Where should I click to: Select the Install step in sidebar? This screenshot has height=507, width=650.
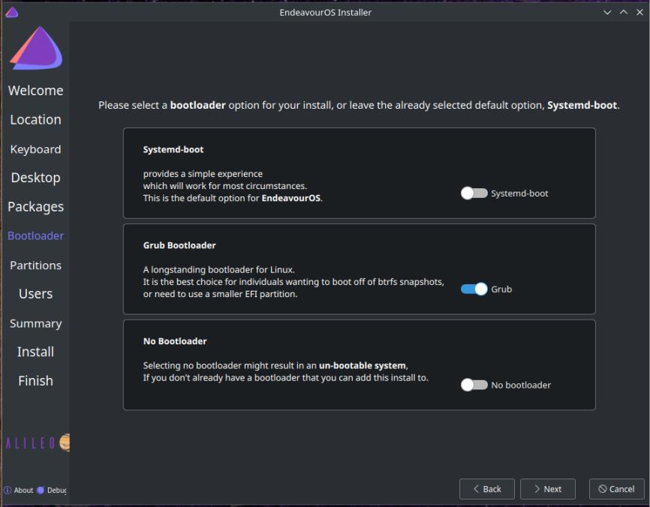pos(35,352)
